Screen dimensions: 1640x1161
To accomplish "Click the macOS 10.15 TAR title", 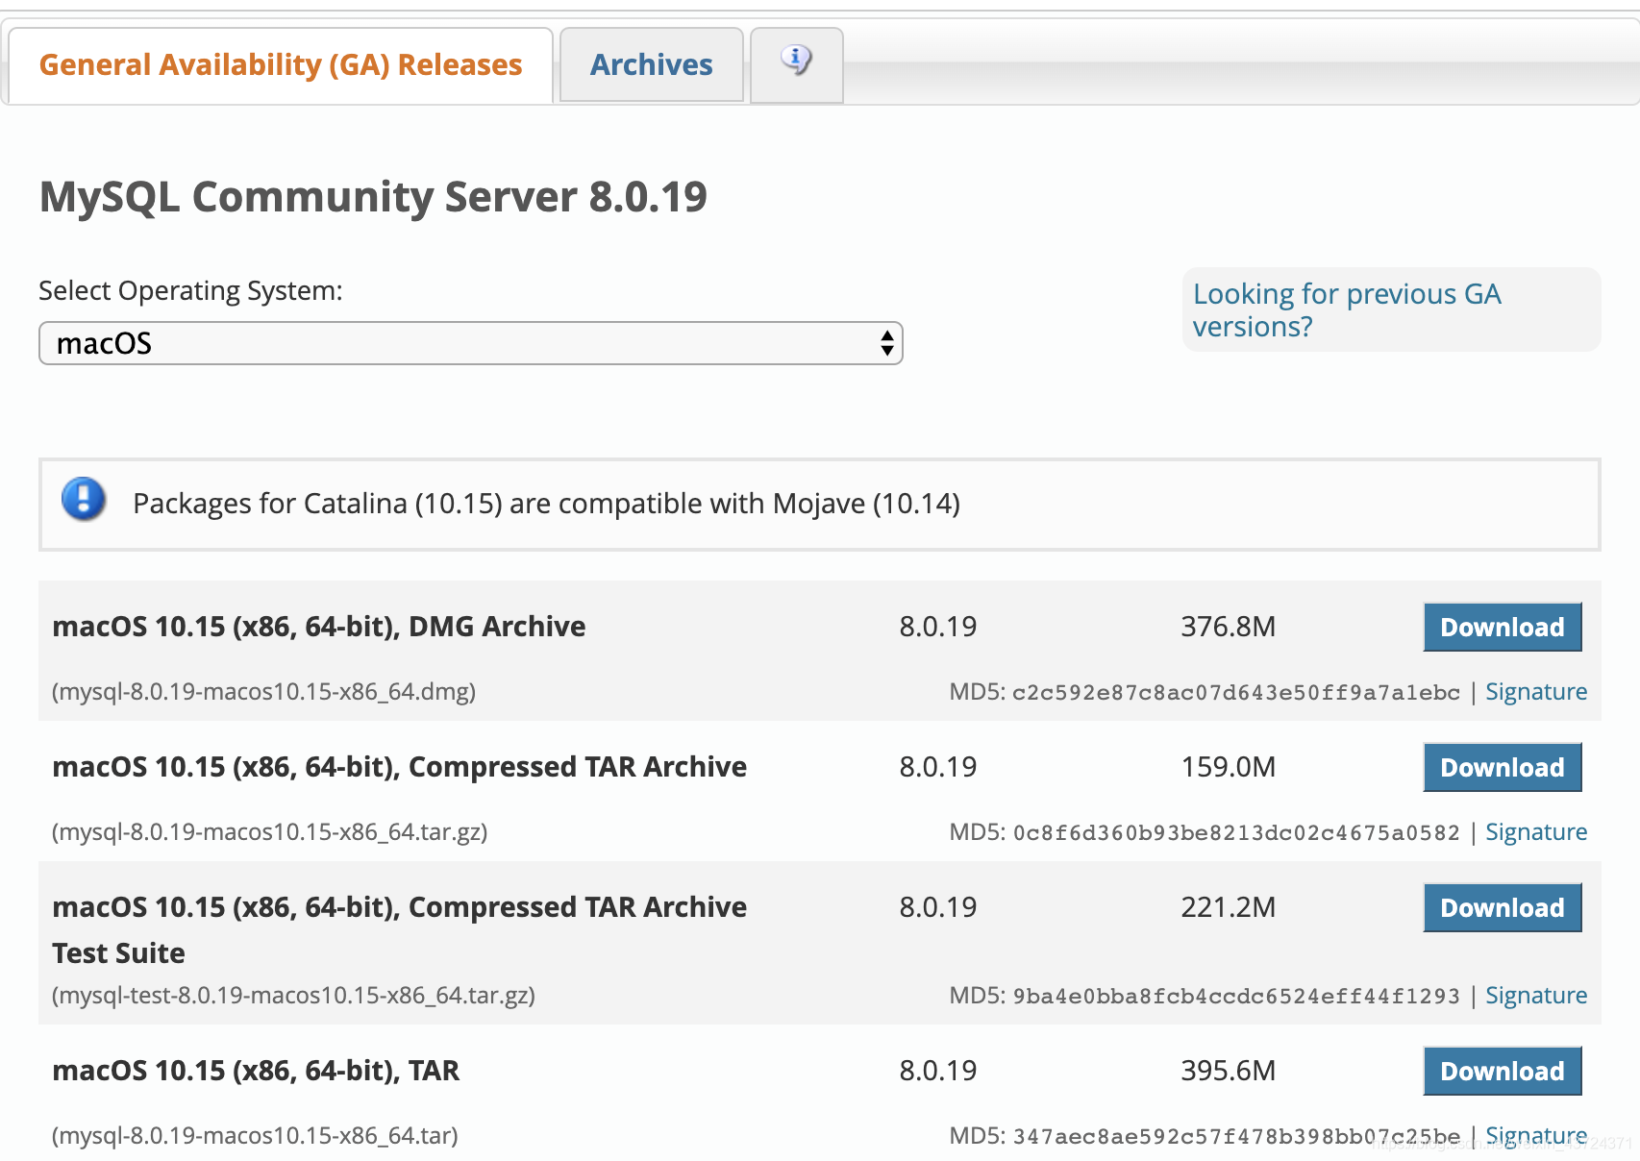I will point(256,1071).
